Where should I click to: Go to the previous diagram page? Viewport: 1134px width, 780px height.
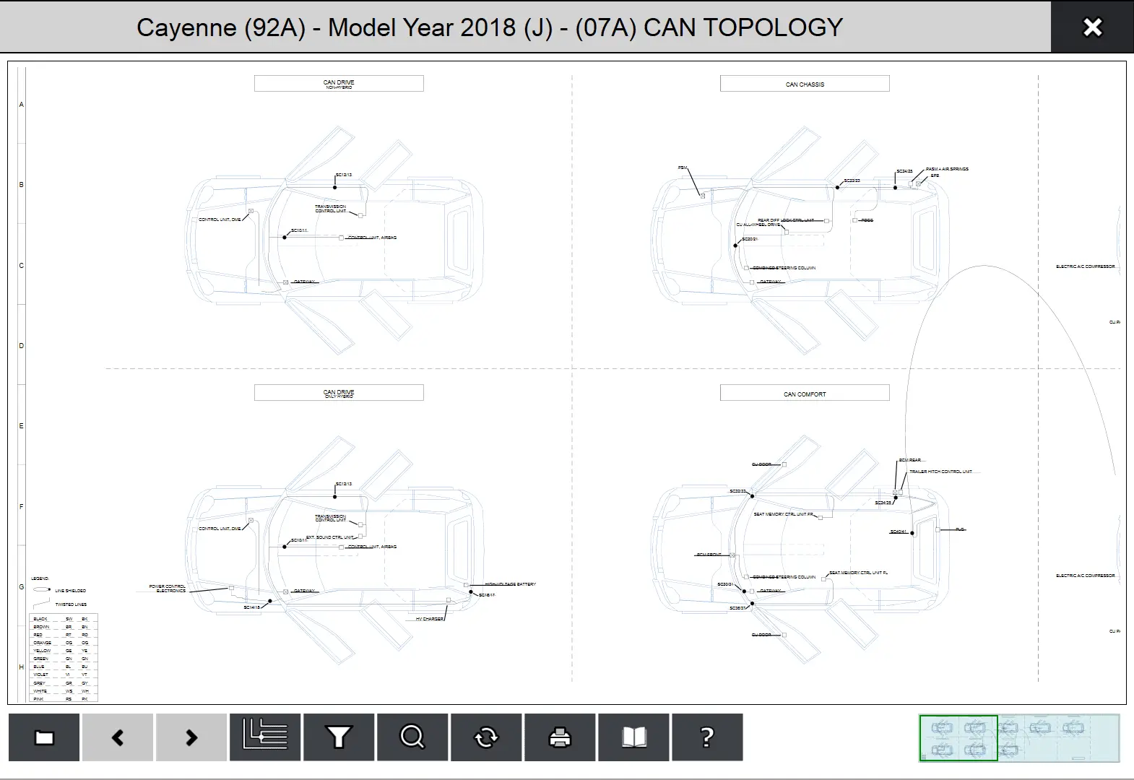[118, 737]
